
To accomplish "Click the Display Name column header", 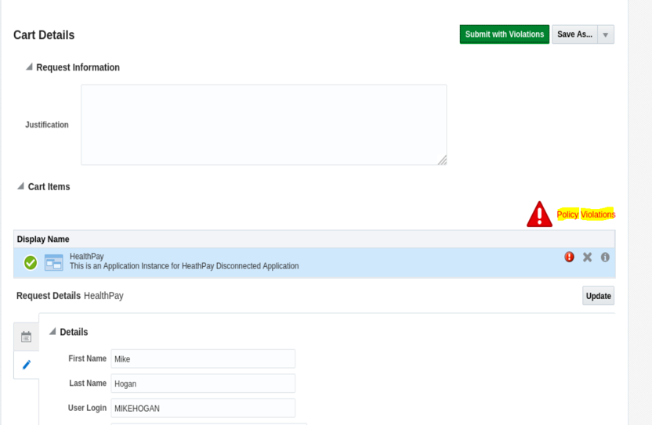I will pyautogui.click(x=43, y=240).
